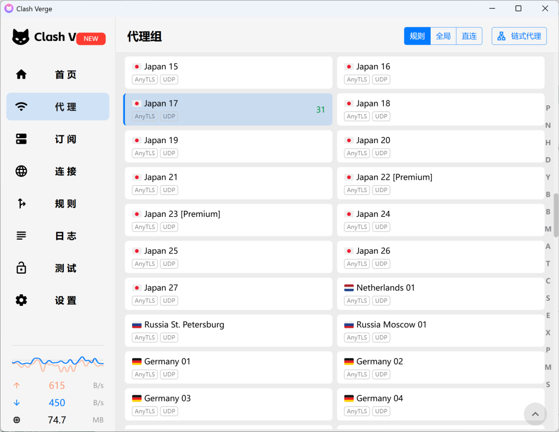Viewport: 559px width, 432px height.
Task: Jump to letter T in the index
Action: 548,264
